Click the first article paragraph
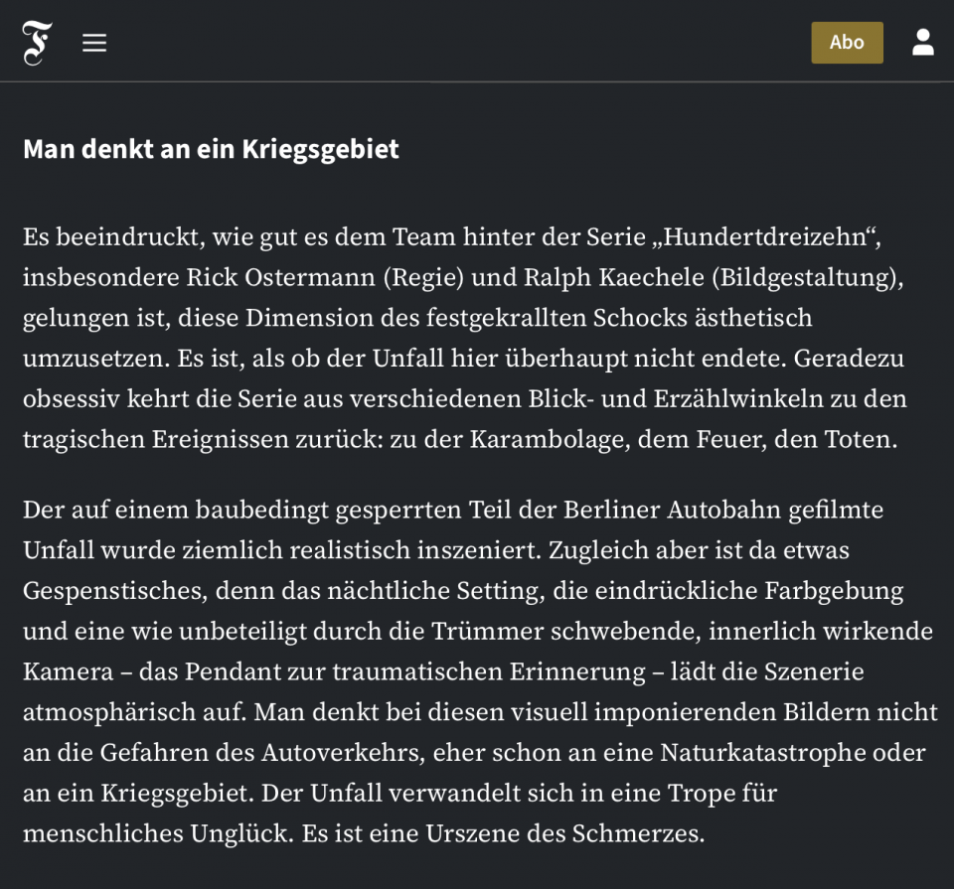 (x=467, y=338)
